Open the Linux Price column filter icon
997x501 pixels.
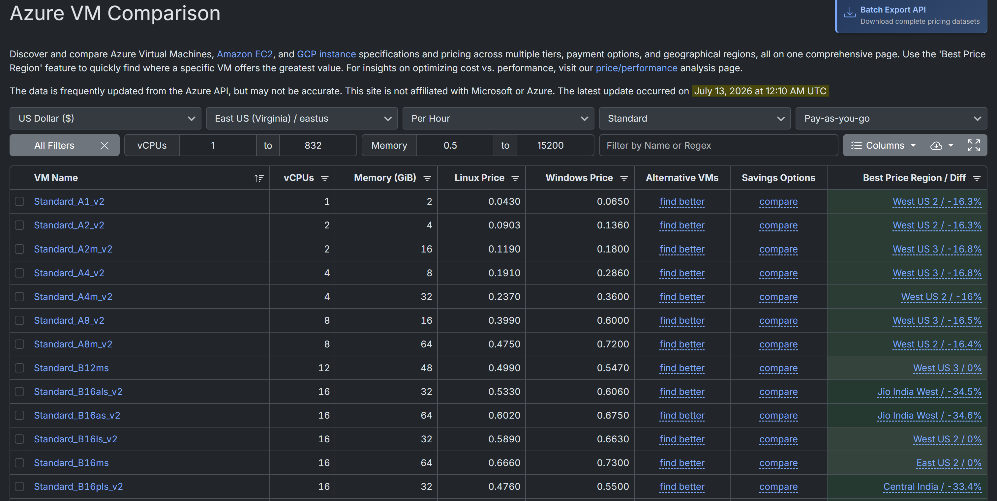[x=515, y=178]
